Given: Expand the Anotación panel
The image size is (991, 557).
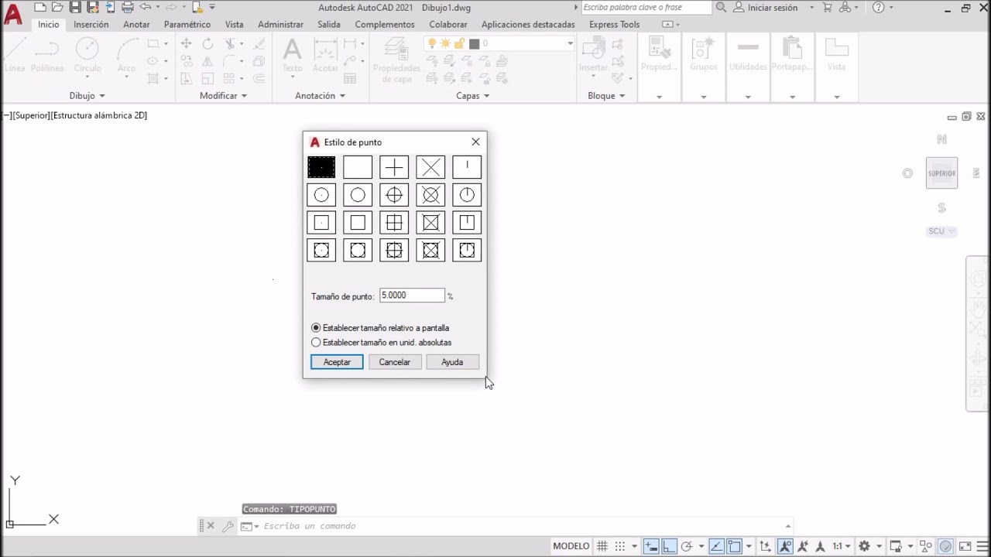Looking at the screenshot, I should pyautogui.click(x=321, y=96).
